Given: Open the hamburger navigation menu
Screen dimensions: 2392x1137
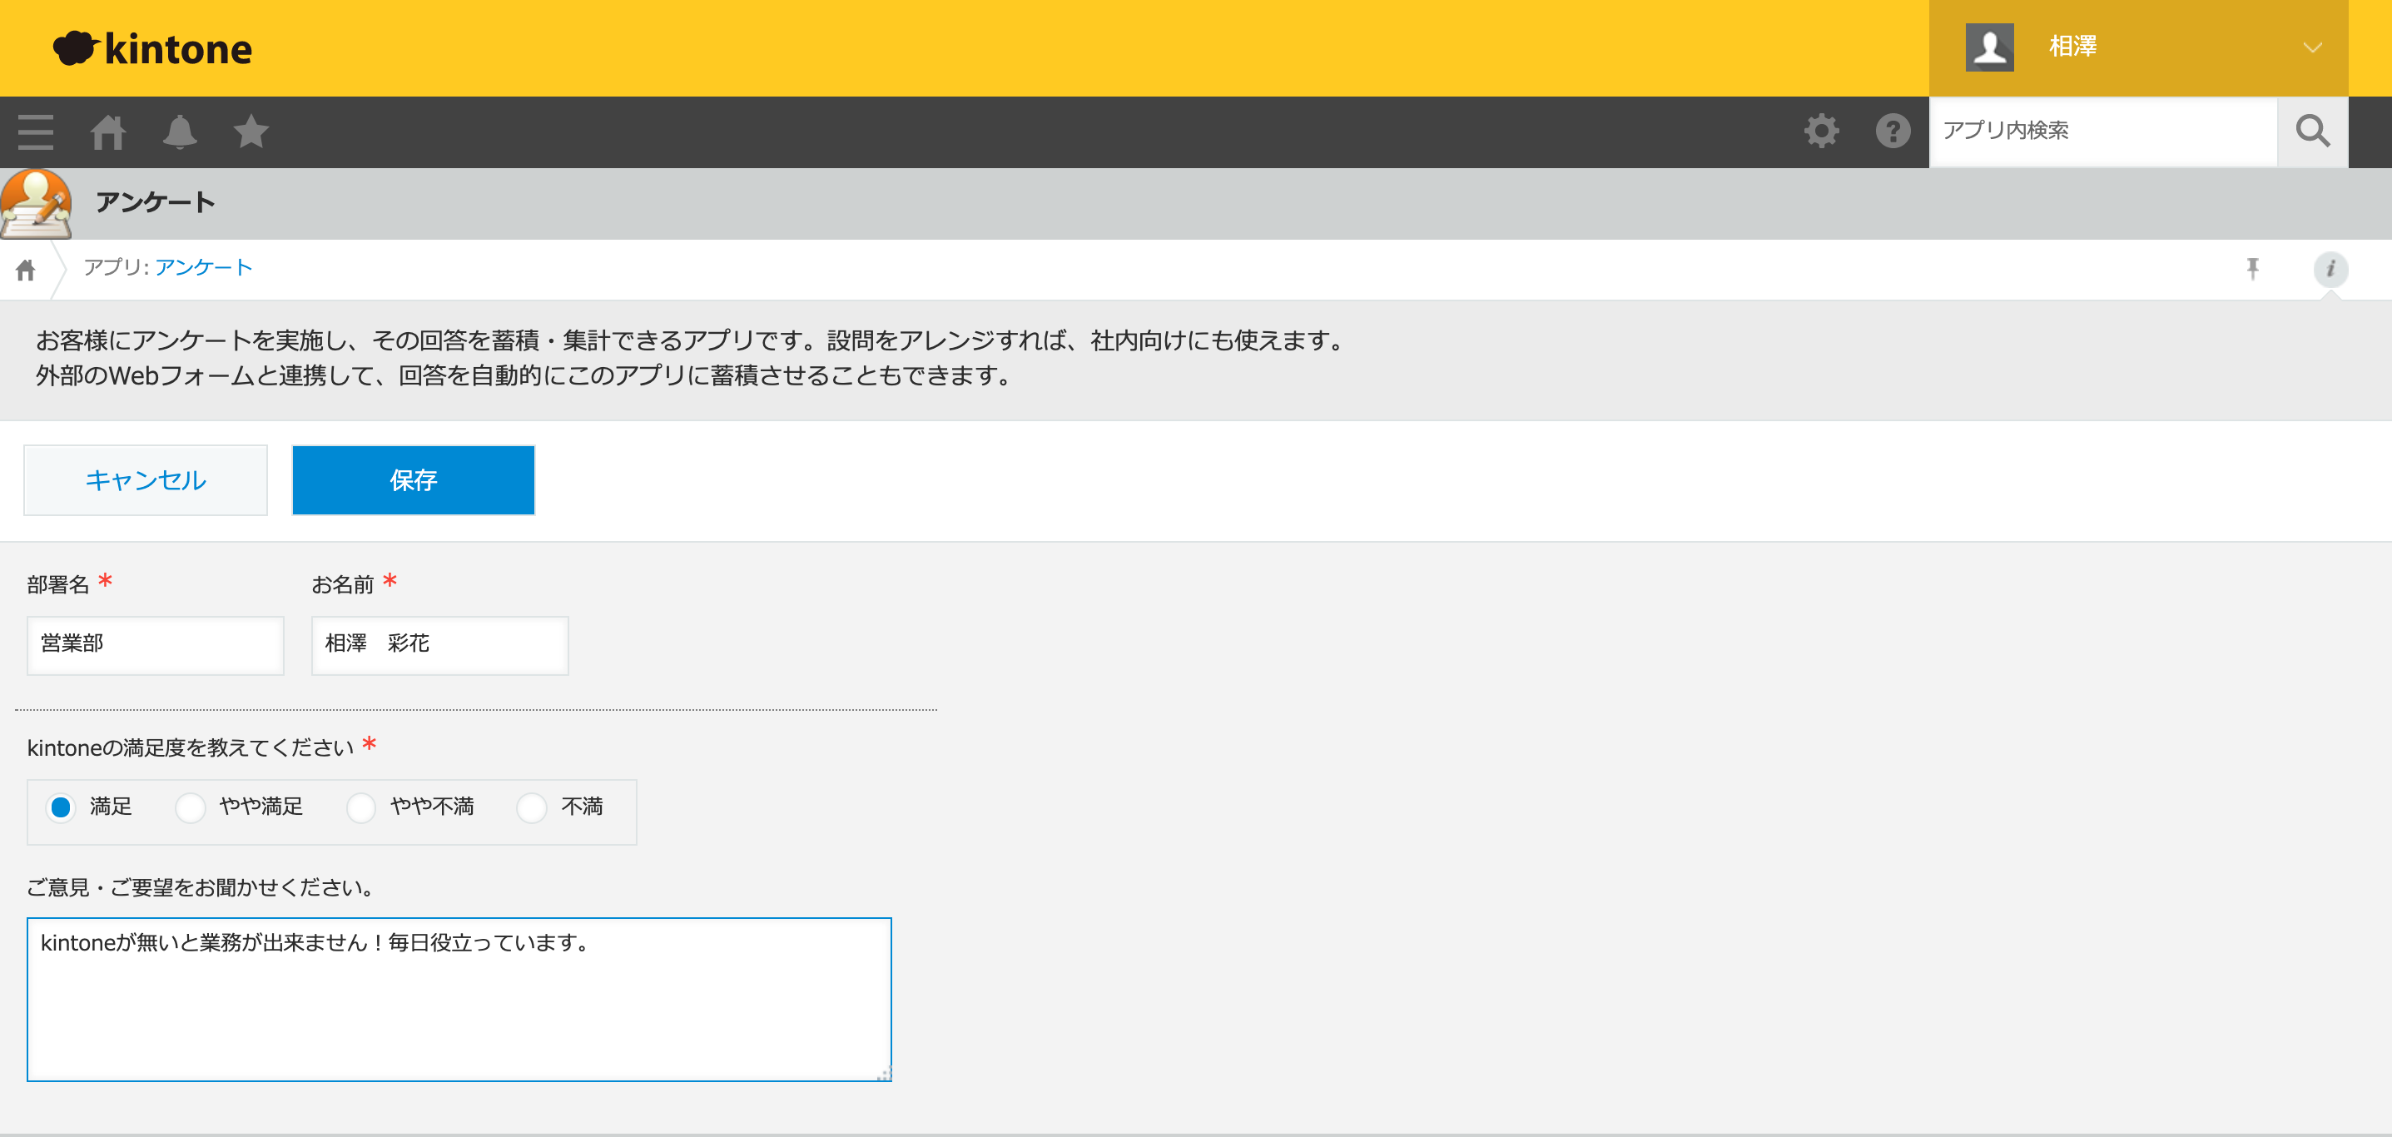Looking at the screenshot, I should (x=35, y=132).
